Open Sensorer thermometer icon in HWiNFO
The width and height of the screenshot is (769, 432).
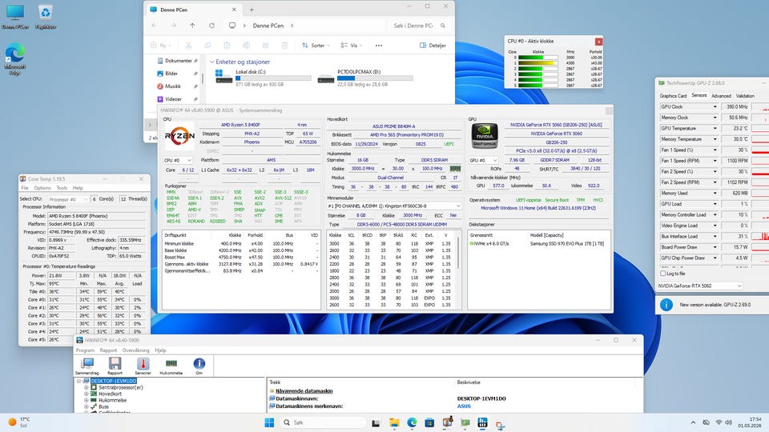click(143, 366)
